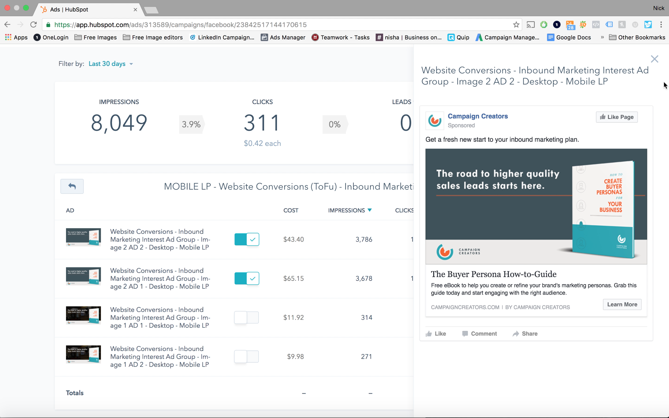Click the bookmark star in the address bar
This screenshot has width=669, height=418.
coord(516,25)
